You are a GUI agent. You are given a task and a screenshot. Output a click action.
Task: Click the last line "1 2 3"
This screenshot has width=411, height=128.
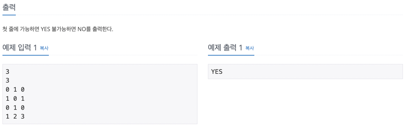coord(15,116)
